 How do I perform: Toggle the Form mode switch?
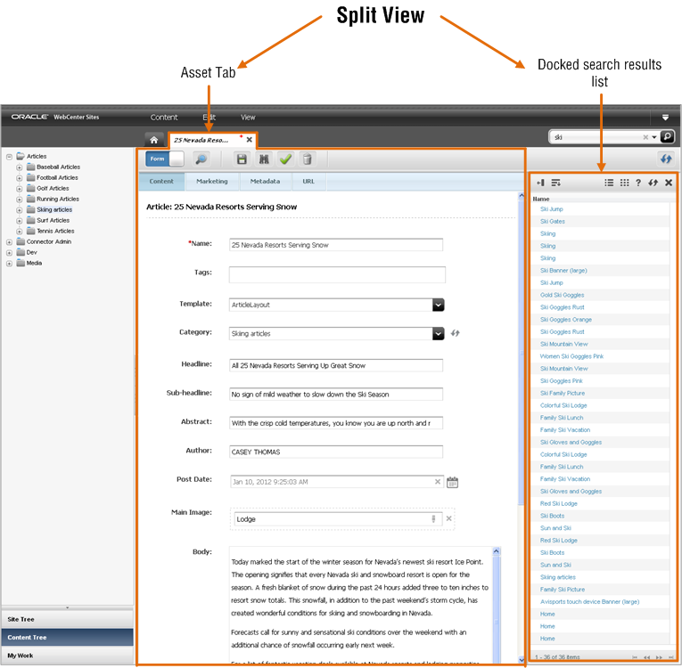click(165, 159)
